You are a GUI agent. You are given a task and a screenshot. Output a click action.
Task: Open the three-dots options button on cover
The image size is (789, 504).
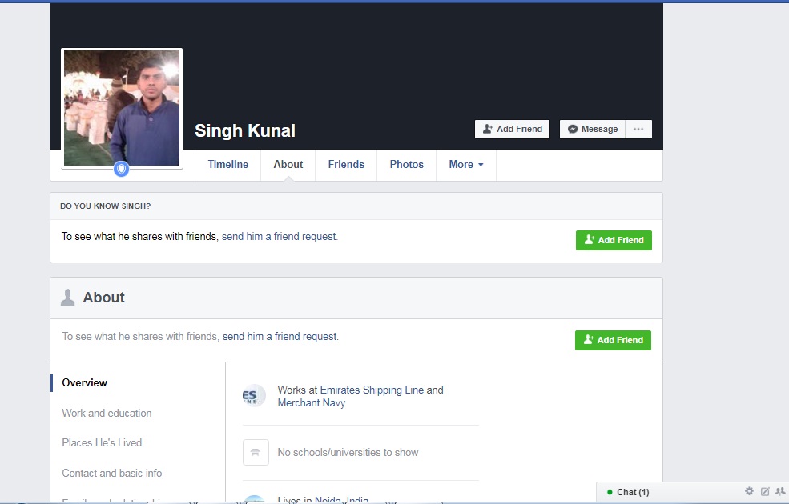(x=638, y=129)
